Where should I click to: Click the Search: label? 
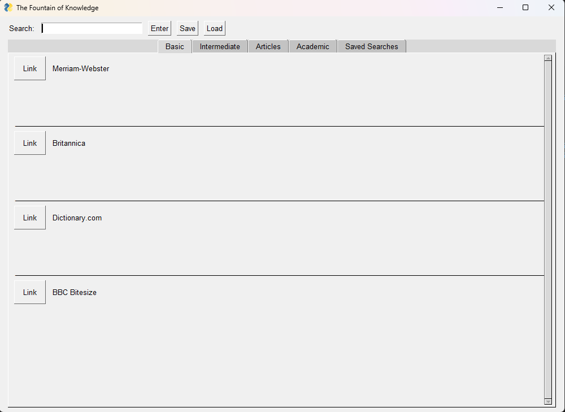tap(21, 28)
